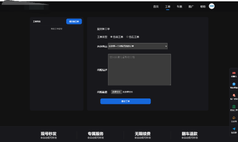Click the 未选择文件 file status text
Viewport: 238px width, 142px height.
coord(128,92)
